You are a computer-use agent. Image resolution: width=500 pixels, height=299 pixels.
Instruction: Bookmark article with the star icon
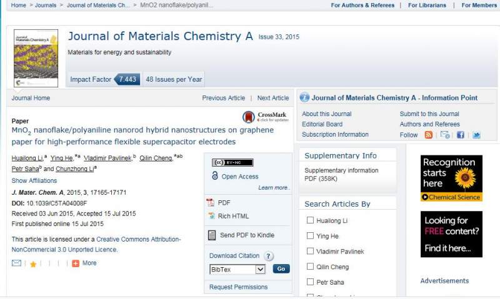(x=33, y=264)
